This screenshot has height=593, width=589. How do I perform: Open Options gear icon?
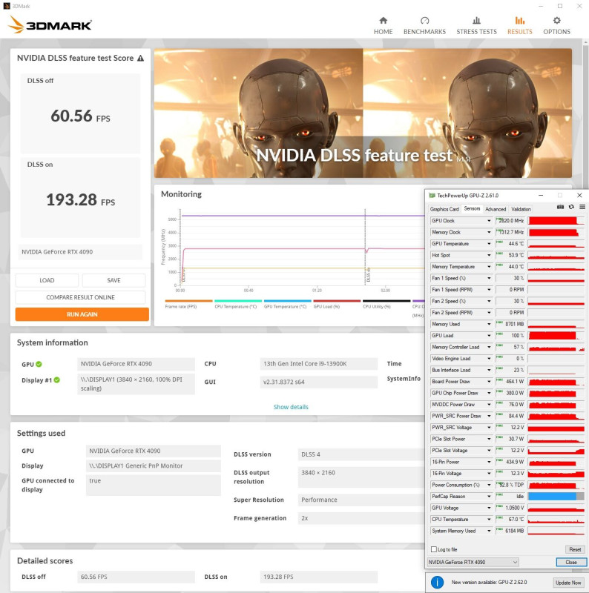(x=556, y=21)
